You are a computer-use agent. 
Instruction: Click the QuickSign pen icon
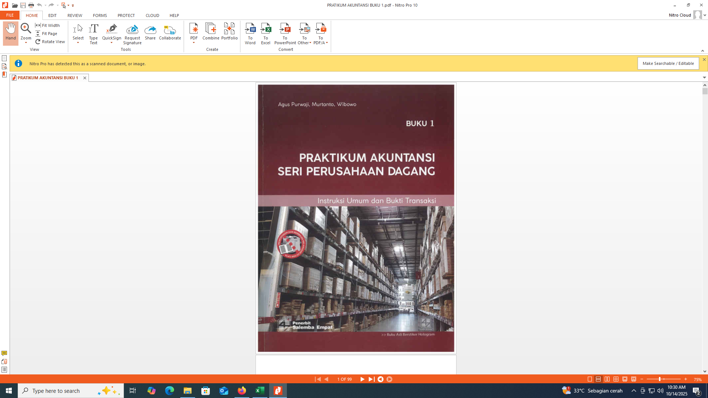[111, 29]
